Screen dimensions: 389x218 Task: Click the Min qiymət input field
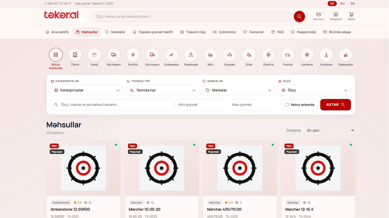point(201,105)
